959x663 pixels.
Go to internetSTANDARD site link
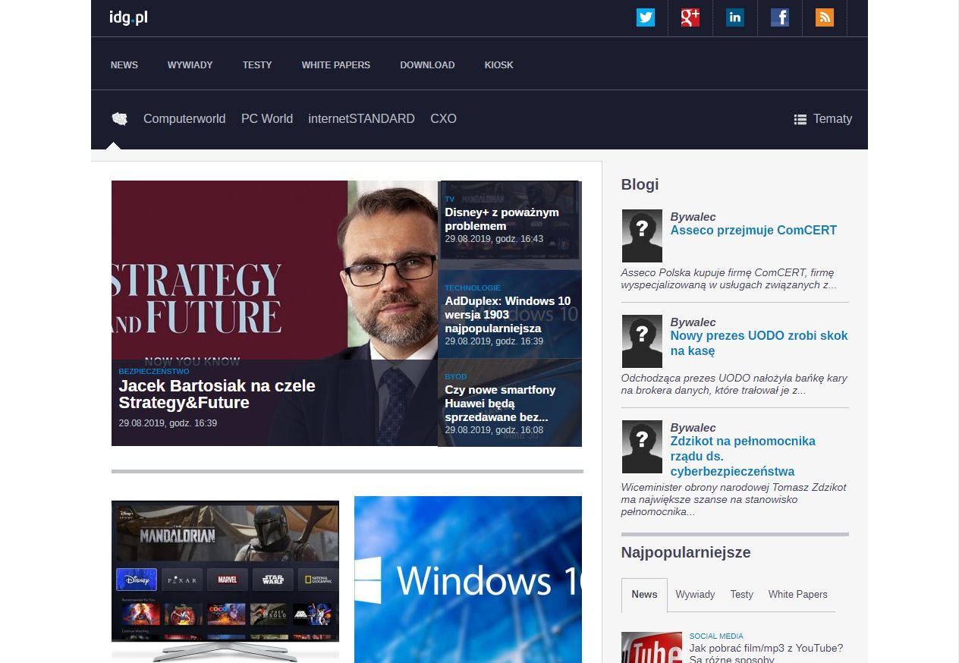click(361, 118)
